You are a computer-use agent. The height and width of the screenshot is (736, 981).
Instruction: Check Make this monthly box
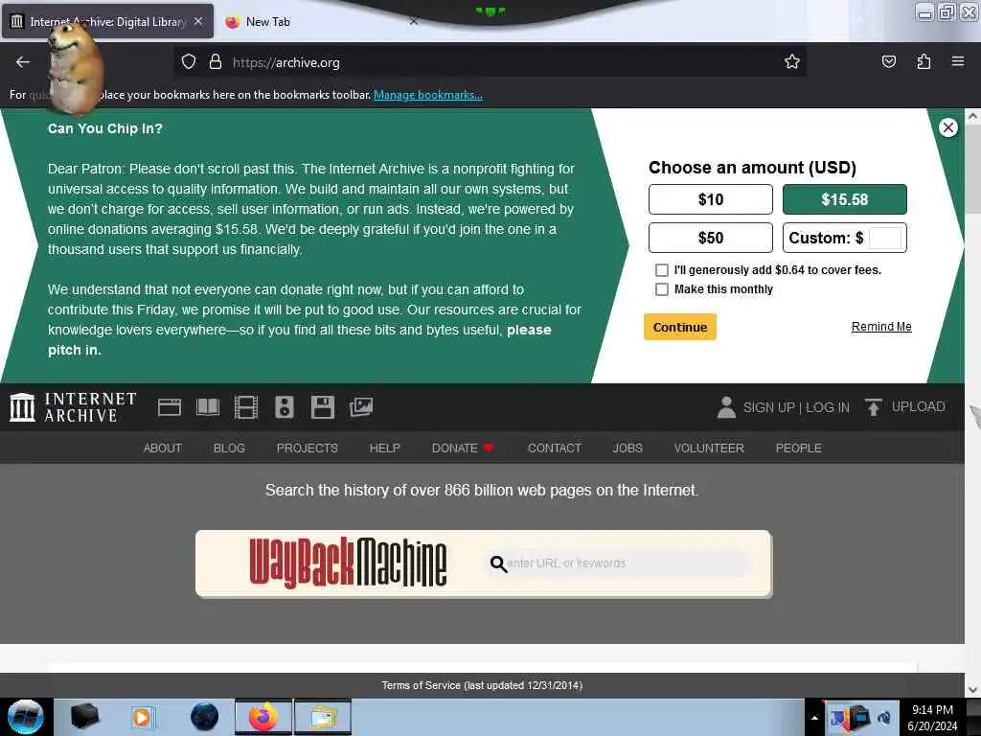click(x=661, y=289)
